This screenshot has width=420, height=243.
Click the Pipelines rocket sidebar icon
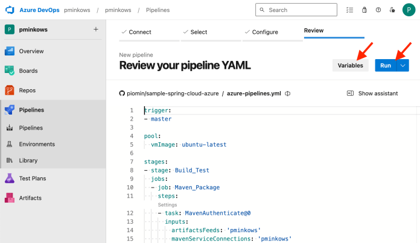pyautogui.click(x=10, y=110)
